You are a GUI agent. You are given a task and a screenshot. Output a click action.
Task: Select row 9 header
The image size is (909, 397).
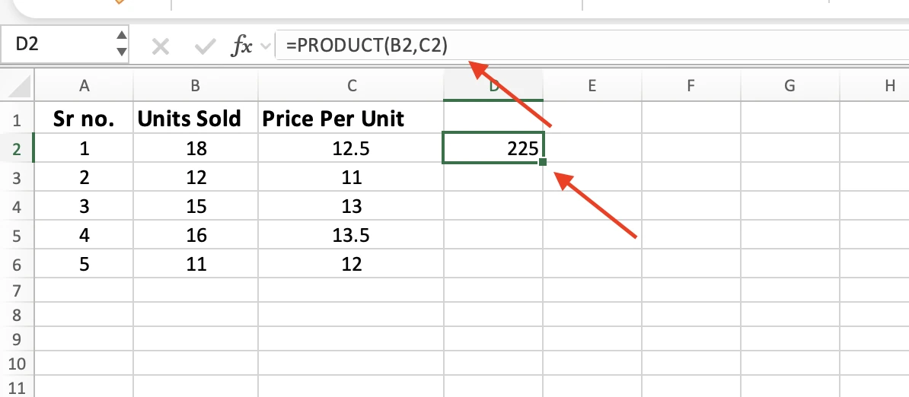click(17, 339)
